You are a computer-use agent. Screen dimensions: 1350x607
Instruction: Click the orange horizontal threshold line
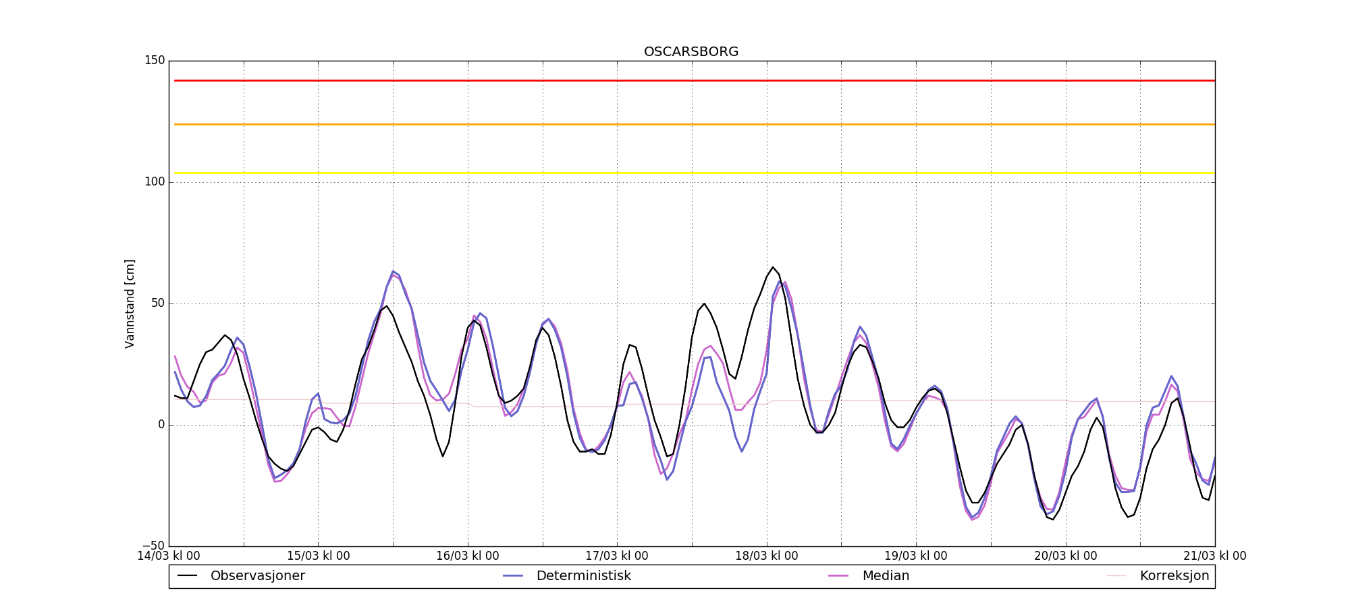tap(691, 124)
